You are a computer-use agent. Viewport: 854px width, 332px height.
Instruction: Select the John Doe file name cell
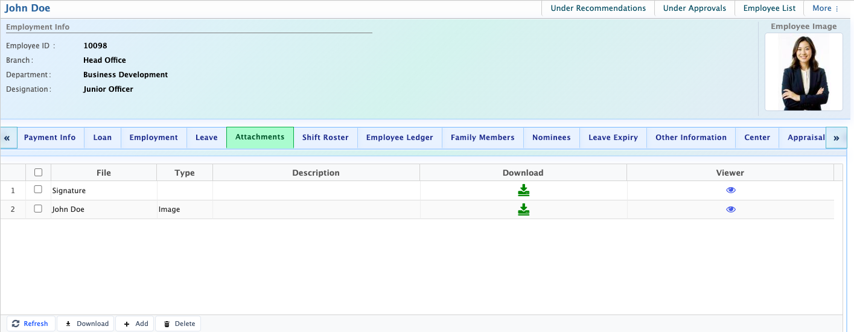pos(104,209)
